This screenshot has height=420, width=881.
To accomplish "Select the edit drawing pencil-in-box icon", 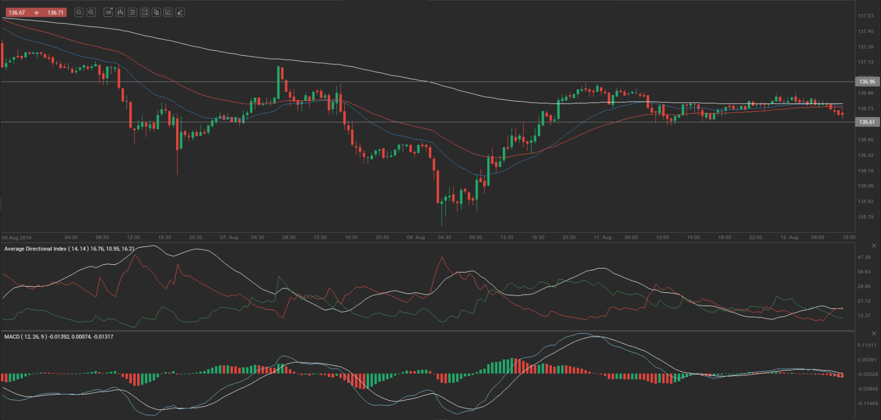I will (x=168, y=12).
